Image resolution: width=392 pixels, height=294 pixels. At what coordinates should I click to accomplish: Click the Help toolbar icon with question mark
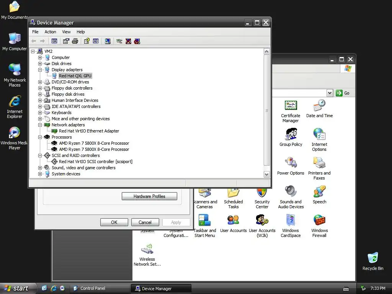click(x=87, y=41)
